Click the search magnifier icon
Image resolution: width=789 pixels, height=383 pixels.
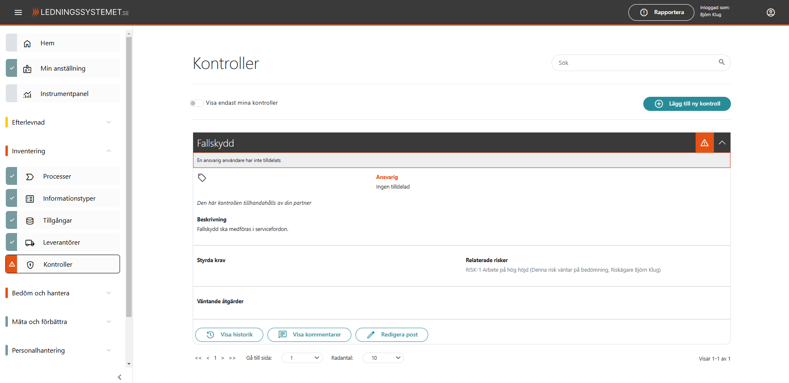pos(722,62)
